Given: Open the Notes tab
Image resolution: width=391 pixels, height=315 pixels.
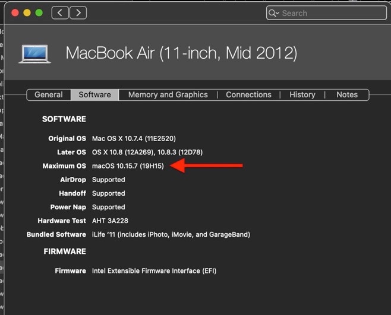Looking at the screenshot, I should tap(347, 95).
